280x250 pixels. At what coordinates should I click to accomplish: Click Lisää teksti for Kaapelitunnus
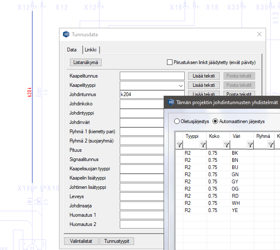(x=204, y=76)
